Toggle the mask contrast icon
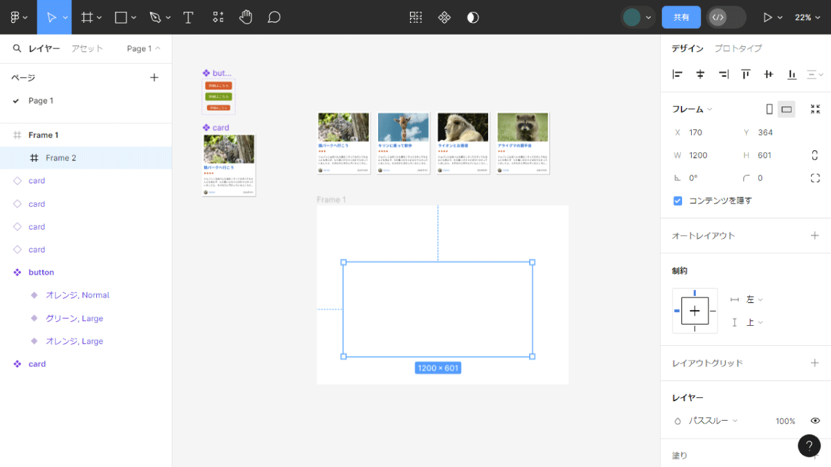 click(x=473, y=17)
